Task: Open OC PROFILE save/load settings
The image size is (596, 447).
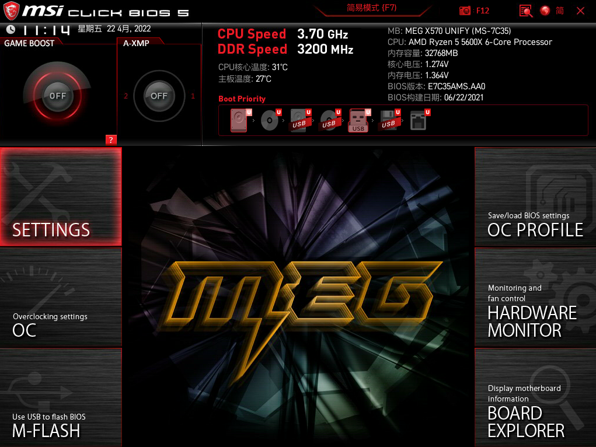Action: (x=535, y=197)
